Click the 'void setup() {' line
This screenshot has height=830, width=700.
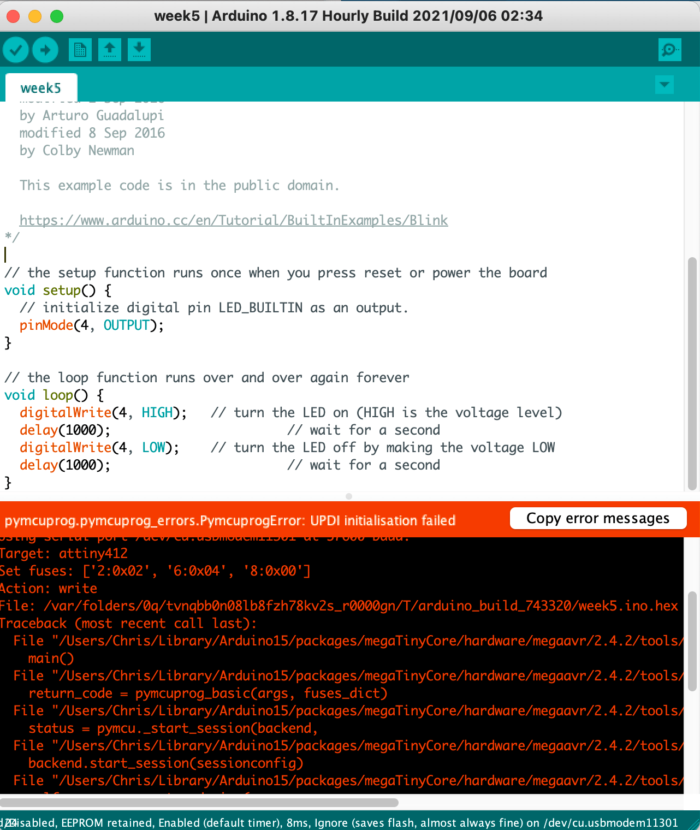point(58,290)
